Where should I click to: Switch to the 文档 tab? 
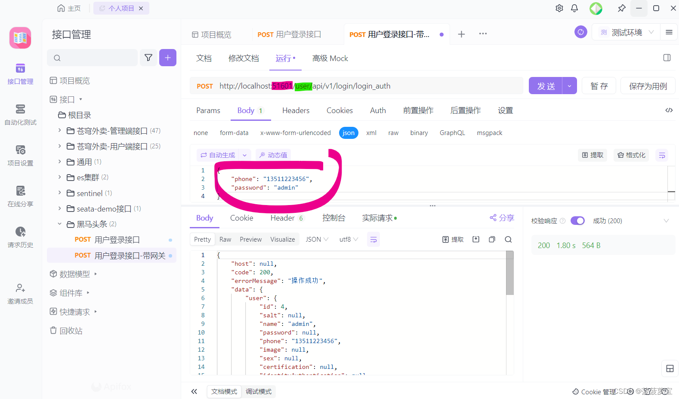pos(204,58)
